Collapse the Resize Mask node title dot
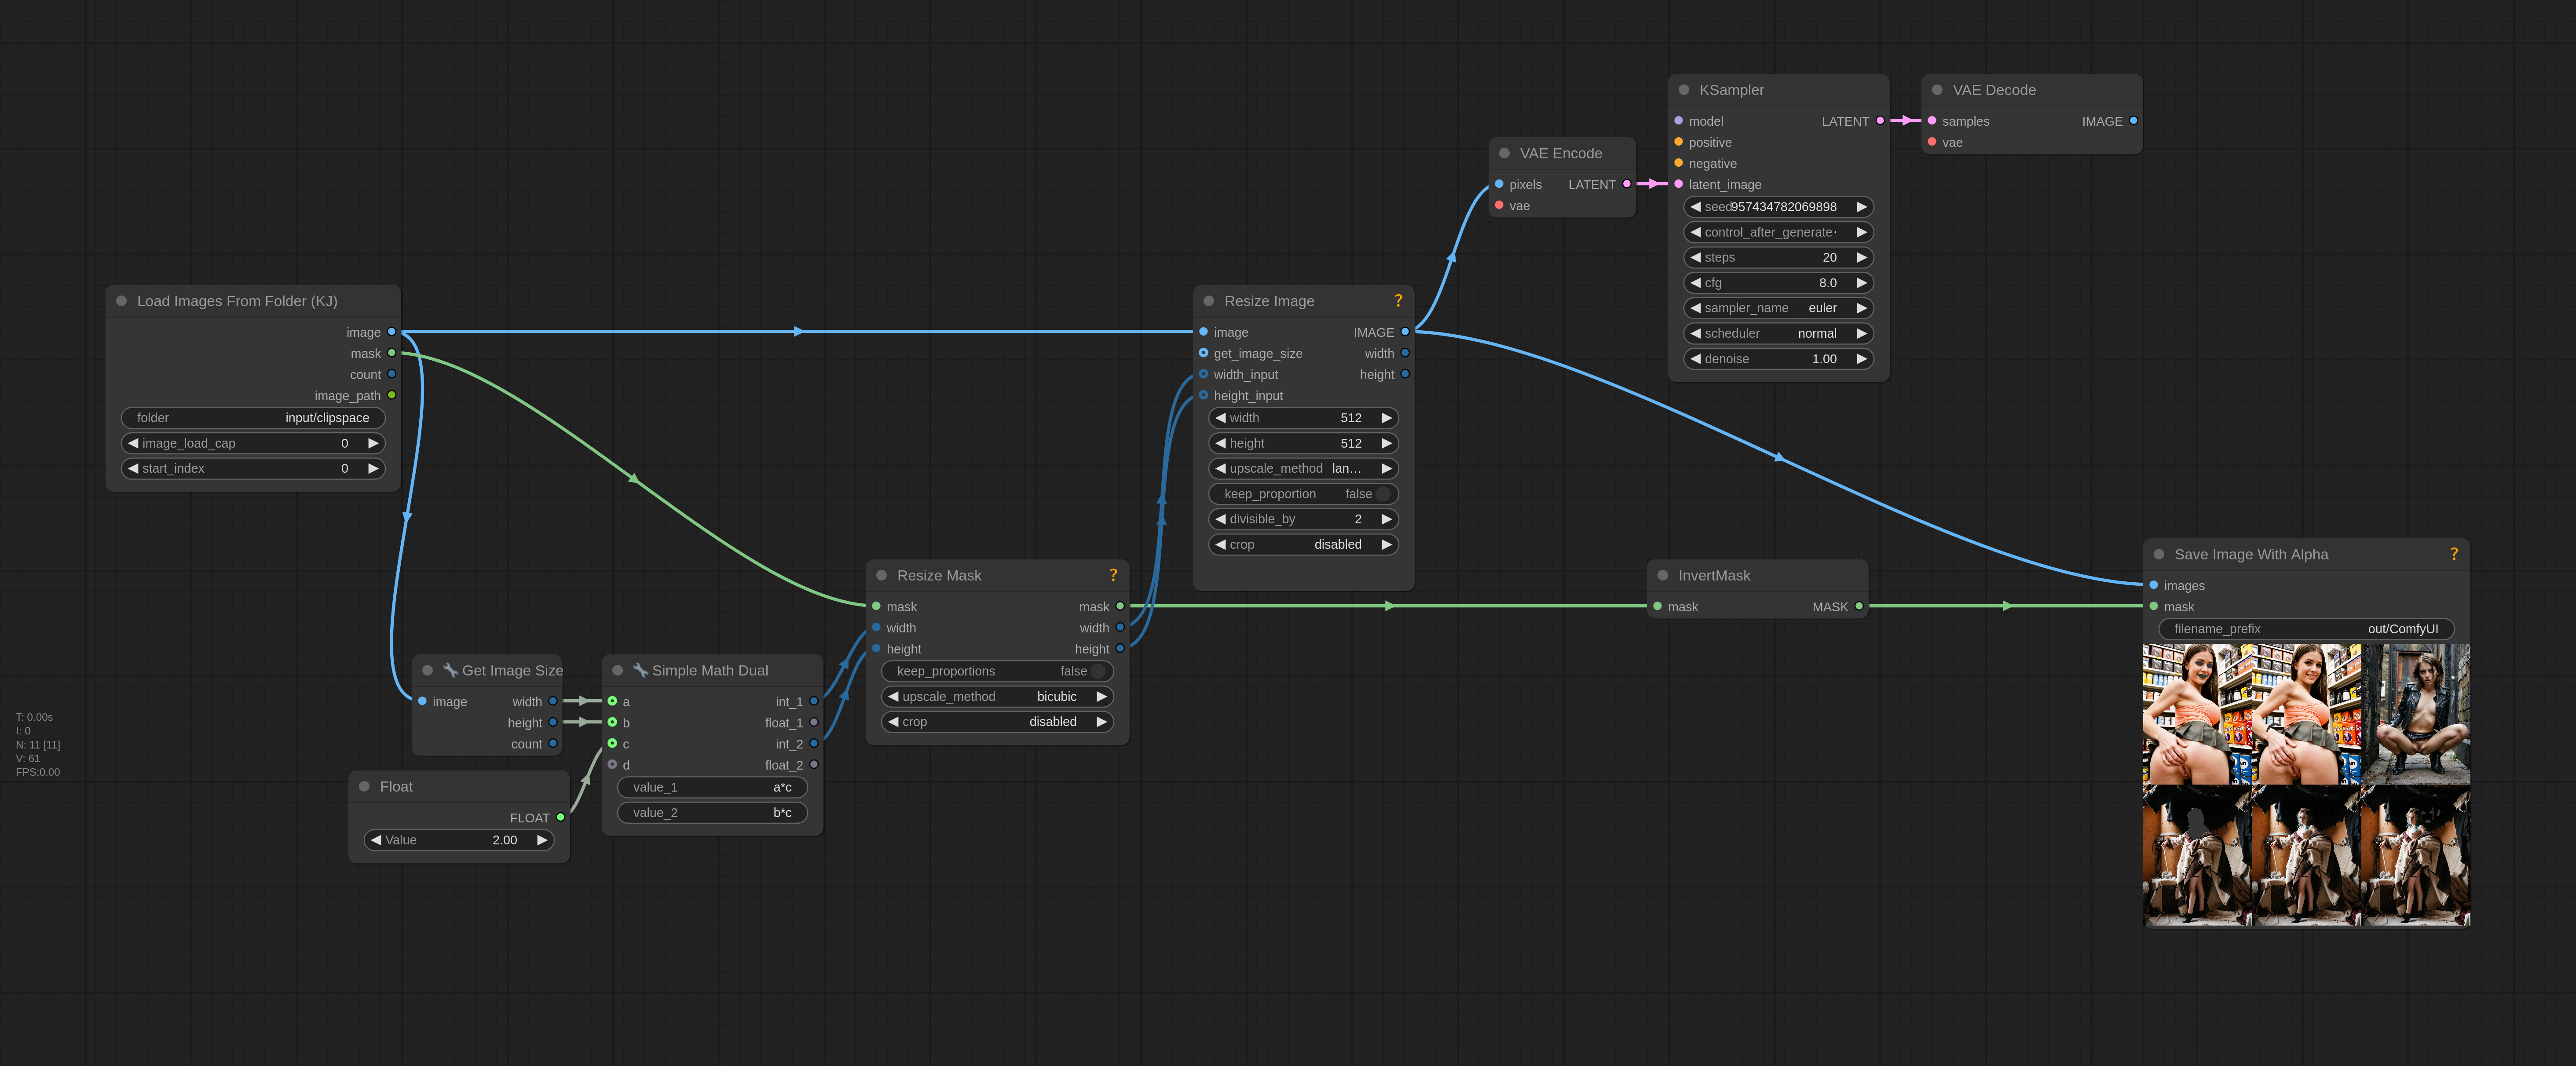The height and width of the screenshot is (1066, 2576). (881, 575)
